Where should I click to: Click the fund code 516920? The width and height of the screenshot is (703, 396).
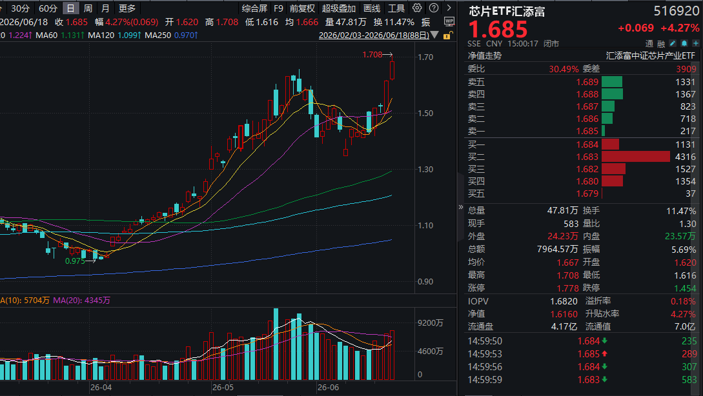tap(676, 11)
